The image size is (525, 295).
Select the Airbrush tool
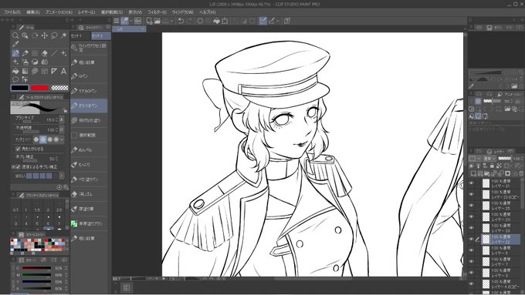(x=25, y=62)
